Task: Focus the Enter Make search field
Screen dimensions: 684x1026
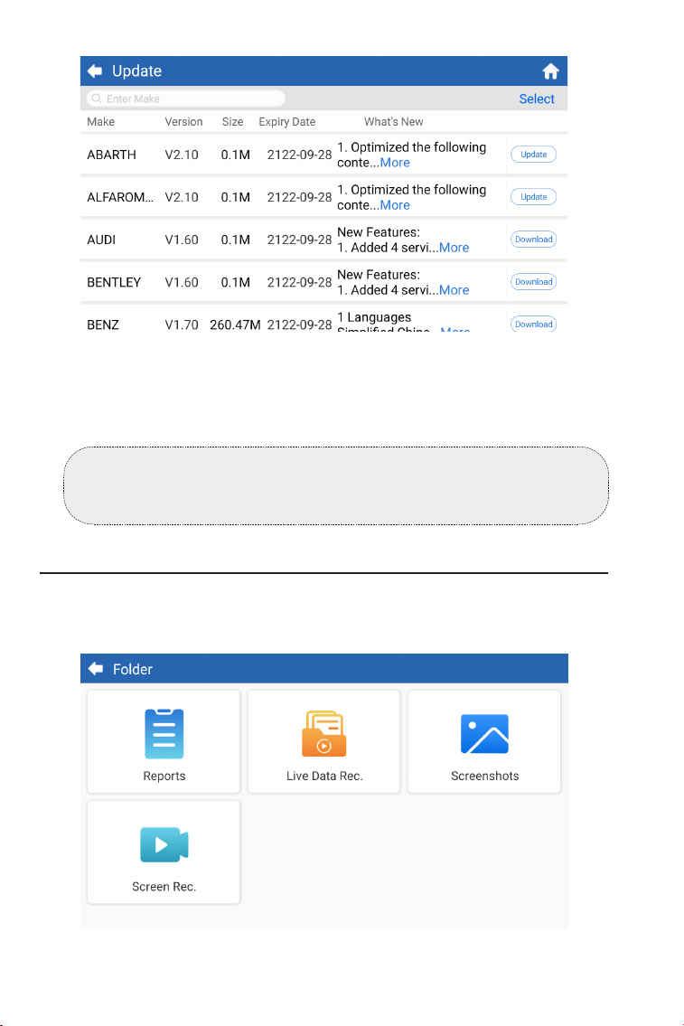Action: [186, 99]
